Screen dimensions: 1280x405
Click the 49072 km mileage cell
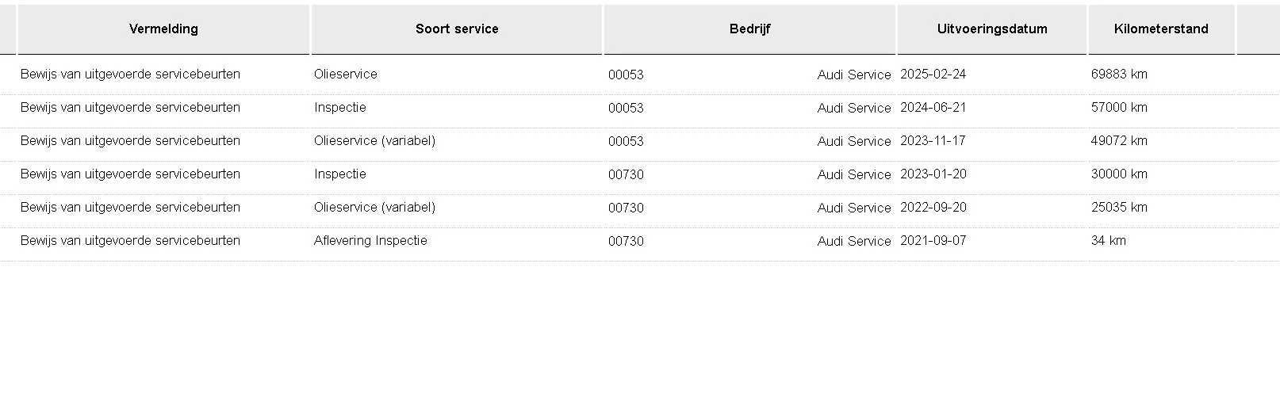(x=1119, y=141)
